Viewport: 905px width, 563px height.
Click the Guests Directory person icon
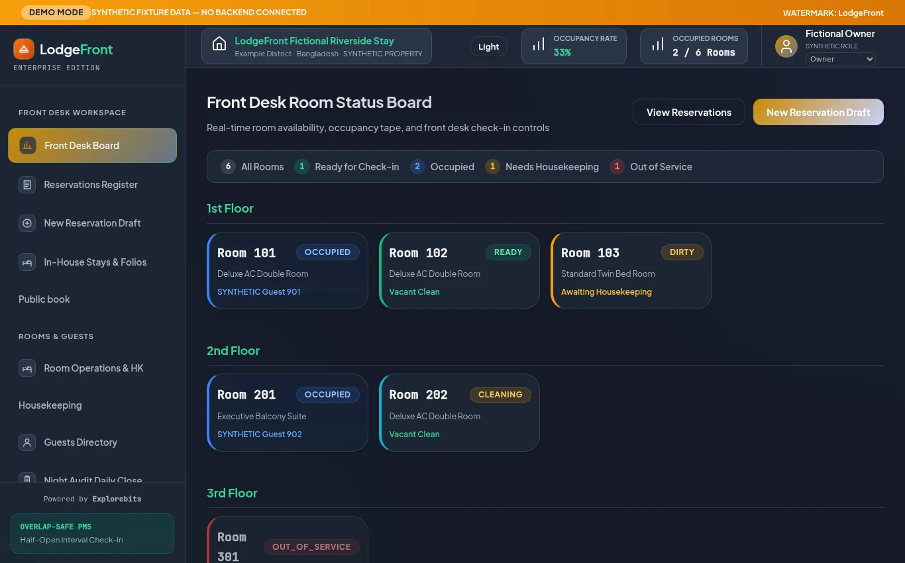[27, 442]
